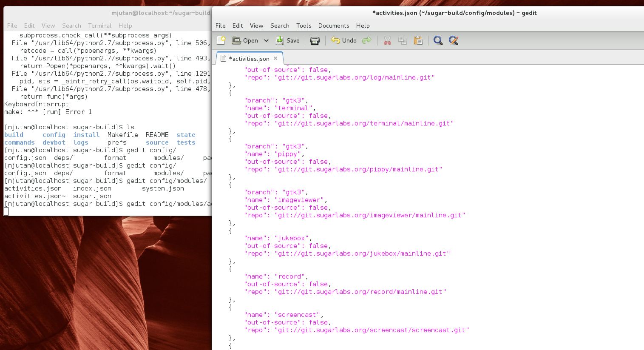Open the gedit View menu
The image size is (644, 350).
256,26
